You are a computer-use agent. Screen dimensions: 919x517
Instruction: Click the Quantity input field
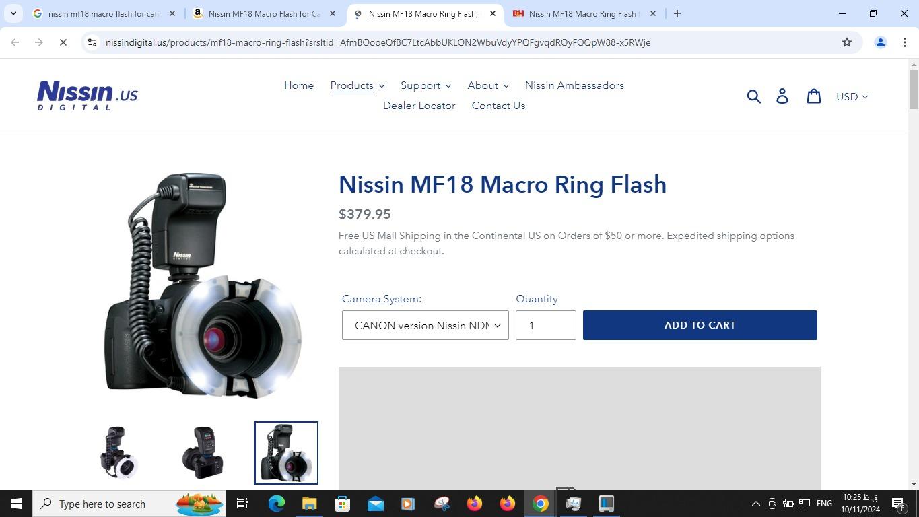(545, 325)
